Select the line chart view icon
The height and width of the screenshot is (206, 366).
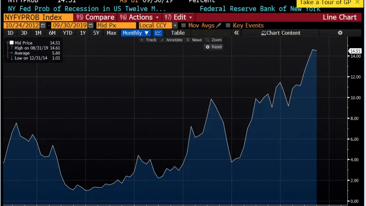(158, 33)
